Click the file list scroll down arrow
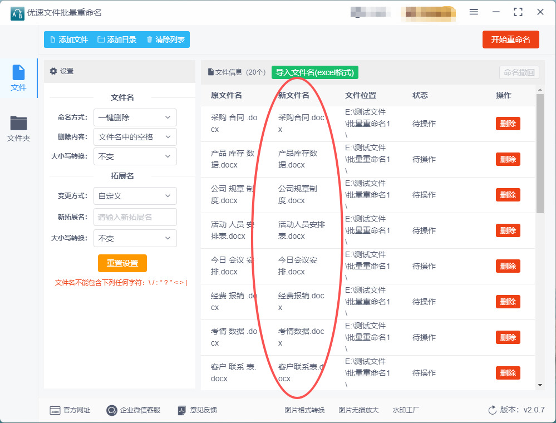 pos(540,385)
